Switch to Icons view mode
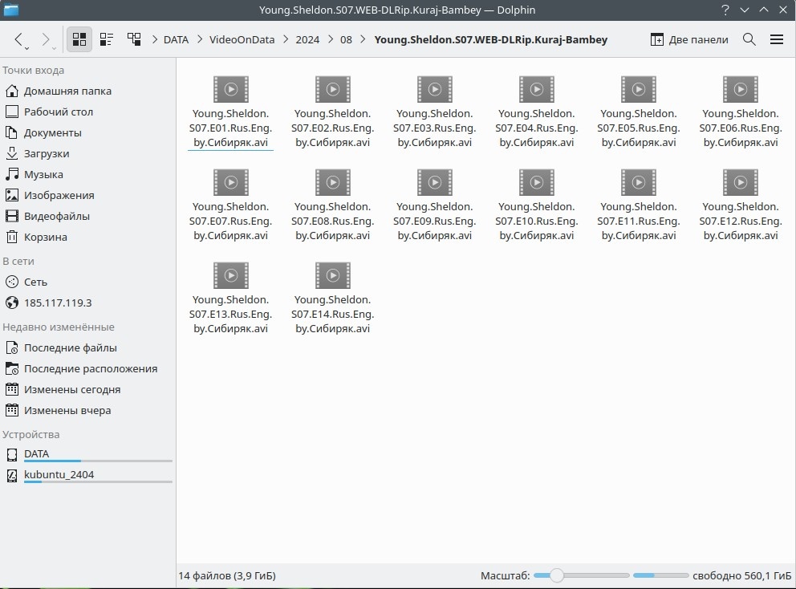Screen dimensions: 796x589 (79, 39)
